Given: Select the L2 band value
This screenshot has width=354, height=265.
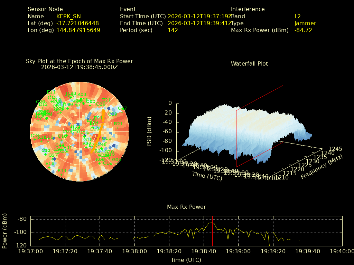Looking at the screenshot, I should click(297, 16).
